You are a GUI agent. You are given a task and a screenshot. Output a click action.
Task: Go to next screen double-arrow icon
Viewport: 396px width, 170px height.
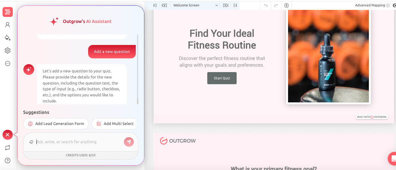(226, 5)
